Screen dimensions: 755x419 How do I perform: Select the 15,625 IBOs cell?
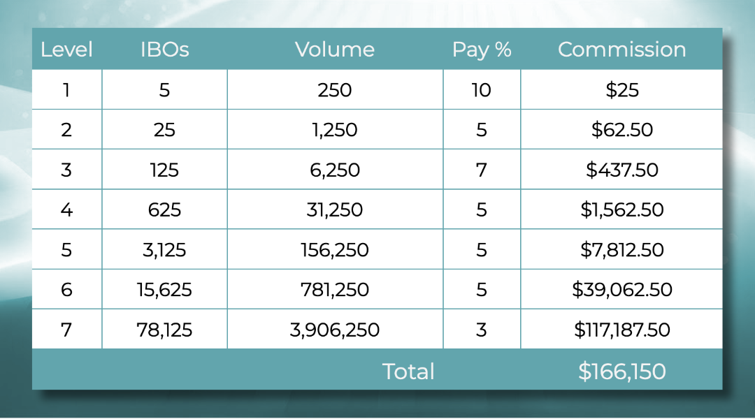[x=164, y=289]
